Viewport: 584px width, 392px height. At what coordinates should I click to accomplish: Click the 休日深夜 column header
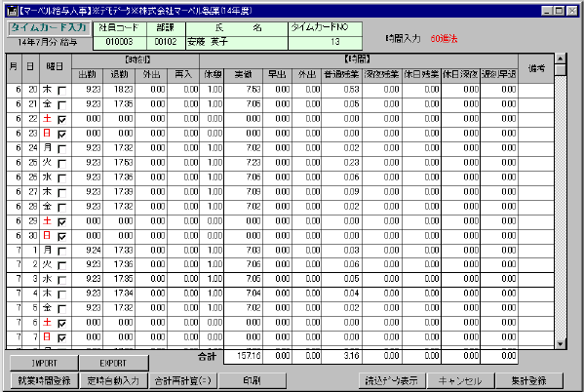(461, 75)
